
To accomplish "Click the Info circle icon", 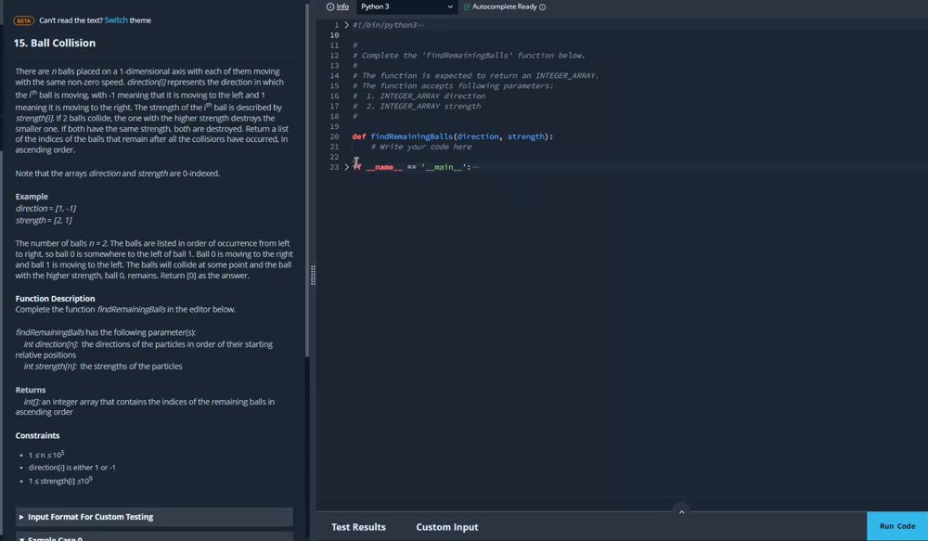I will 330,6.
